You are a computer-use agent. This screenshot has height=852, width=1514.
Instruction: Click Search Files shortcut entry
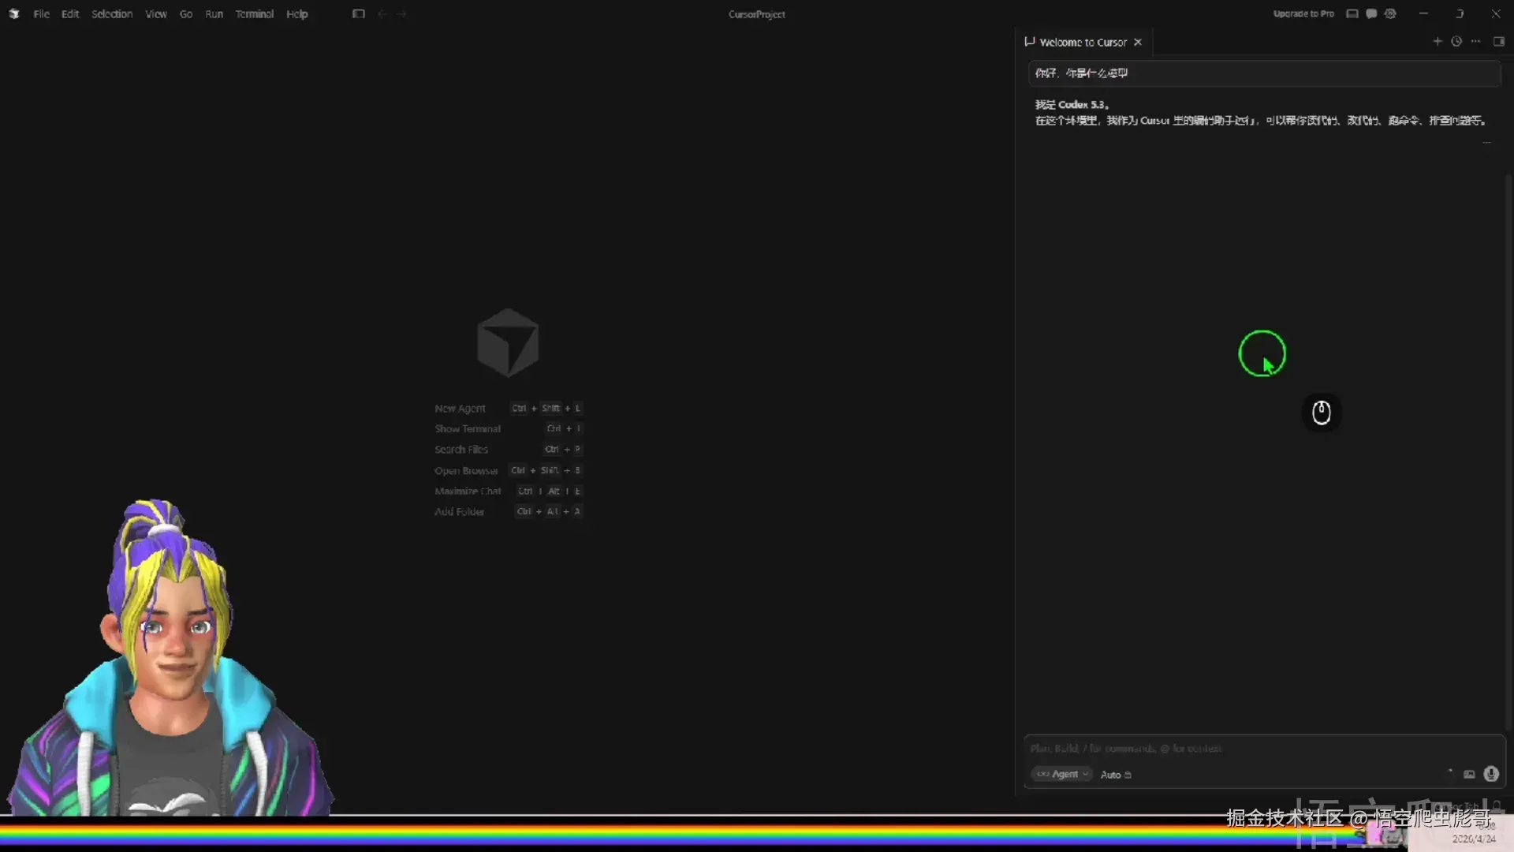[508, 449]
